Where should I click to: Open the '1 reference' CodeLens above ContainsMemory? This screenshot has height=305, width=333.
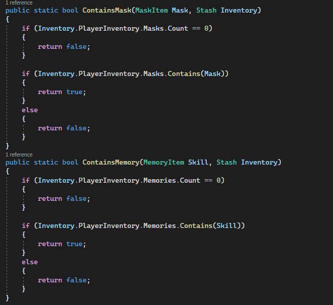click(x=19, y=155)
